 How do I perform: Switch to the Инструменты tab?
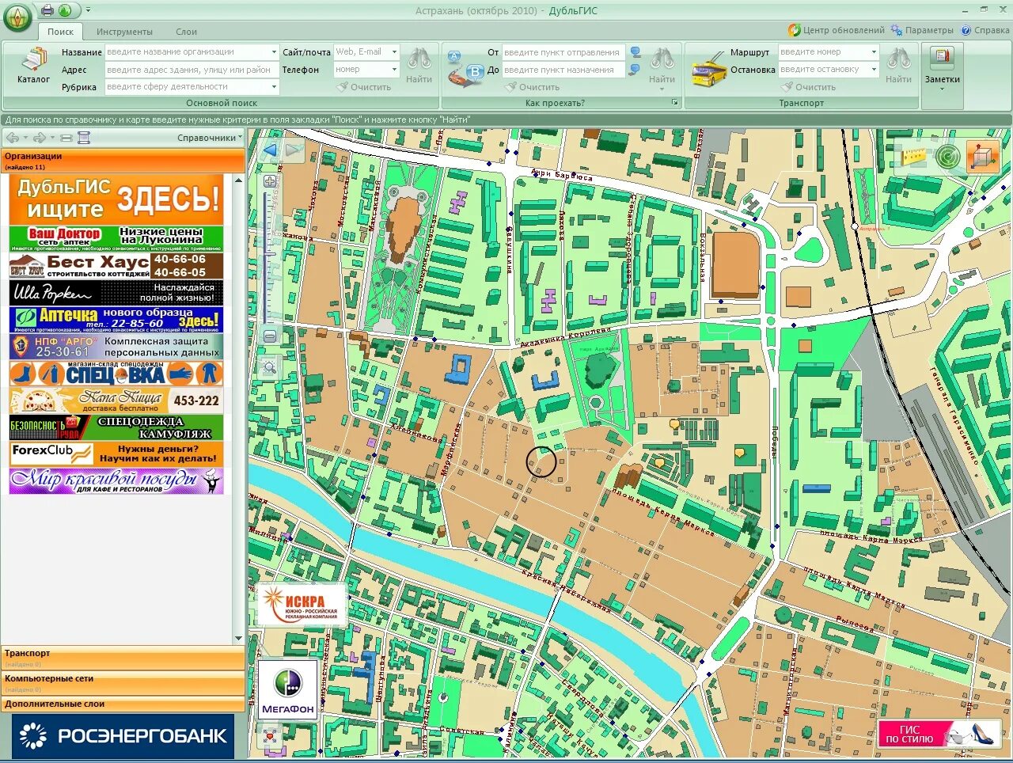124,32
